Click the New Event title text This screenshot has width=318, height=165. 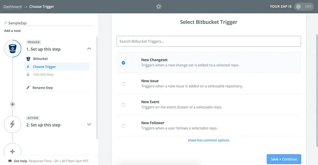150,102
